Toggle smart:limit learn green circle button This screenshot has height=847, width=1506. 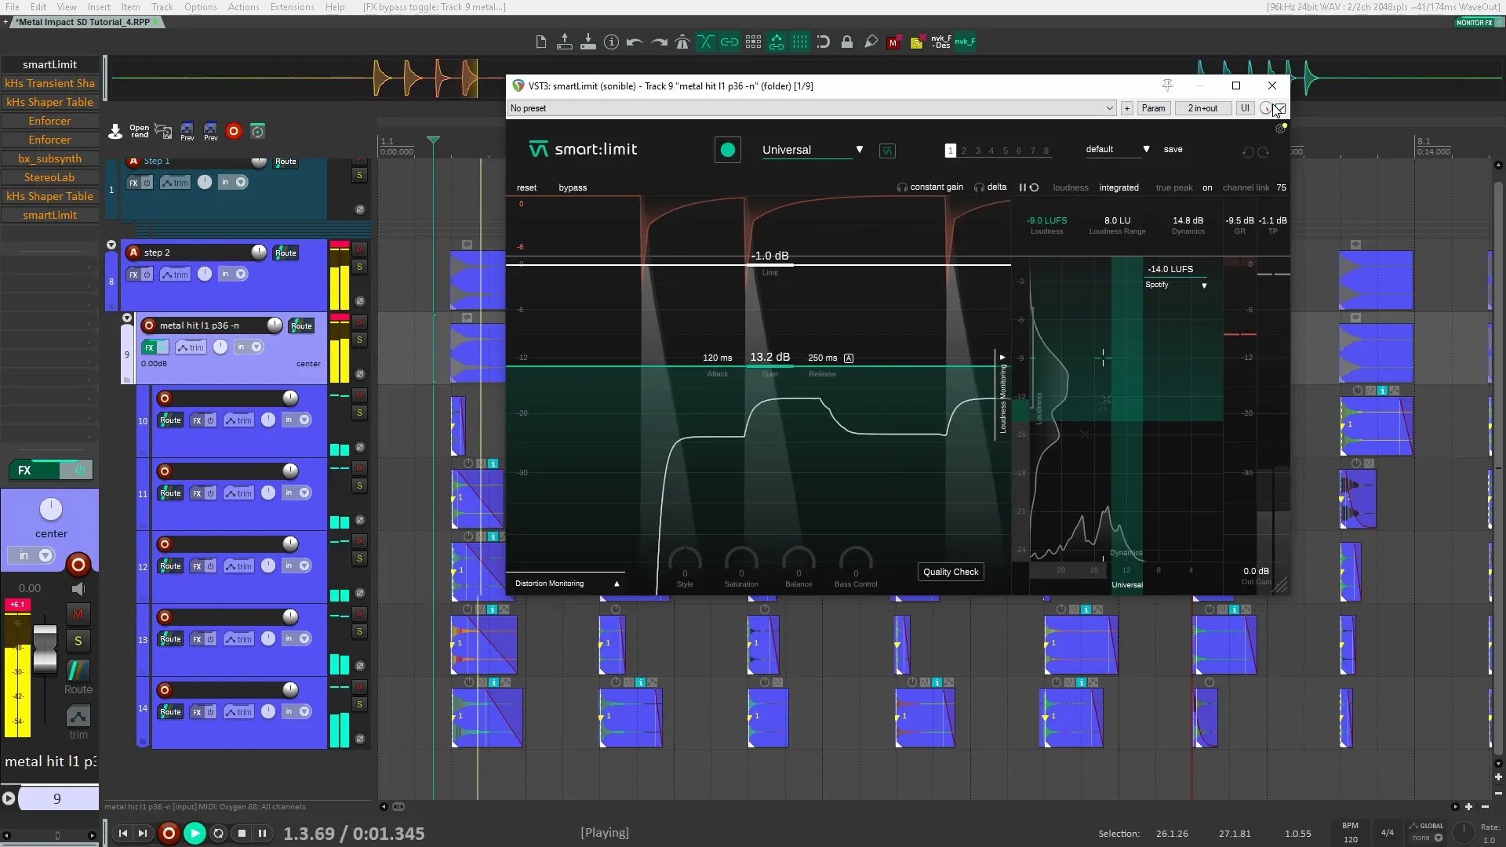(x=728, y=150)
